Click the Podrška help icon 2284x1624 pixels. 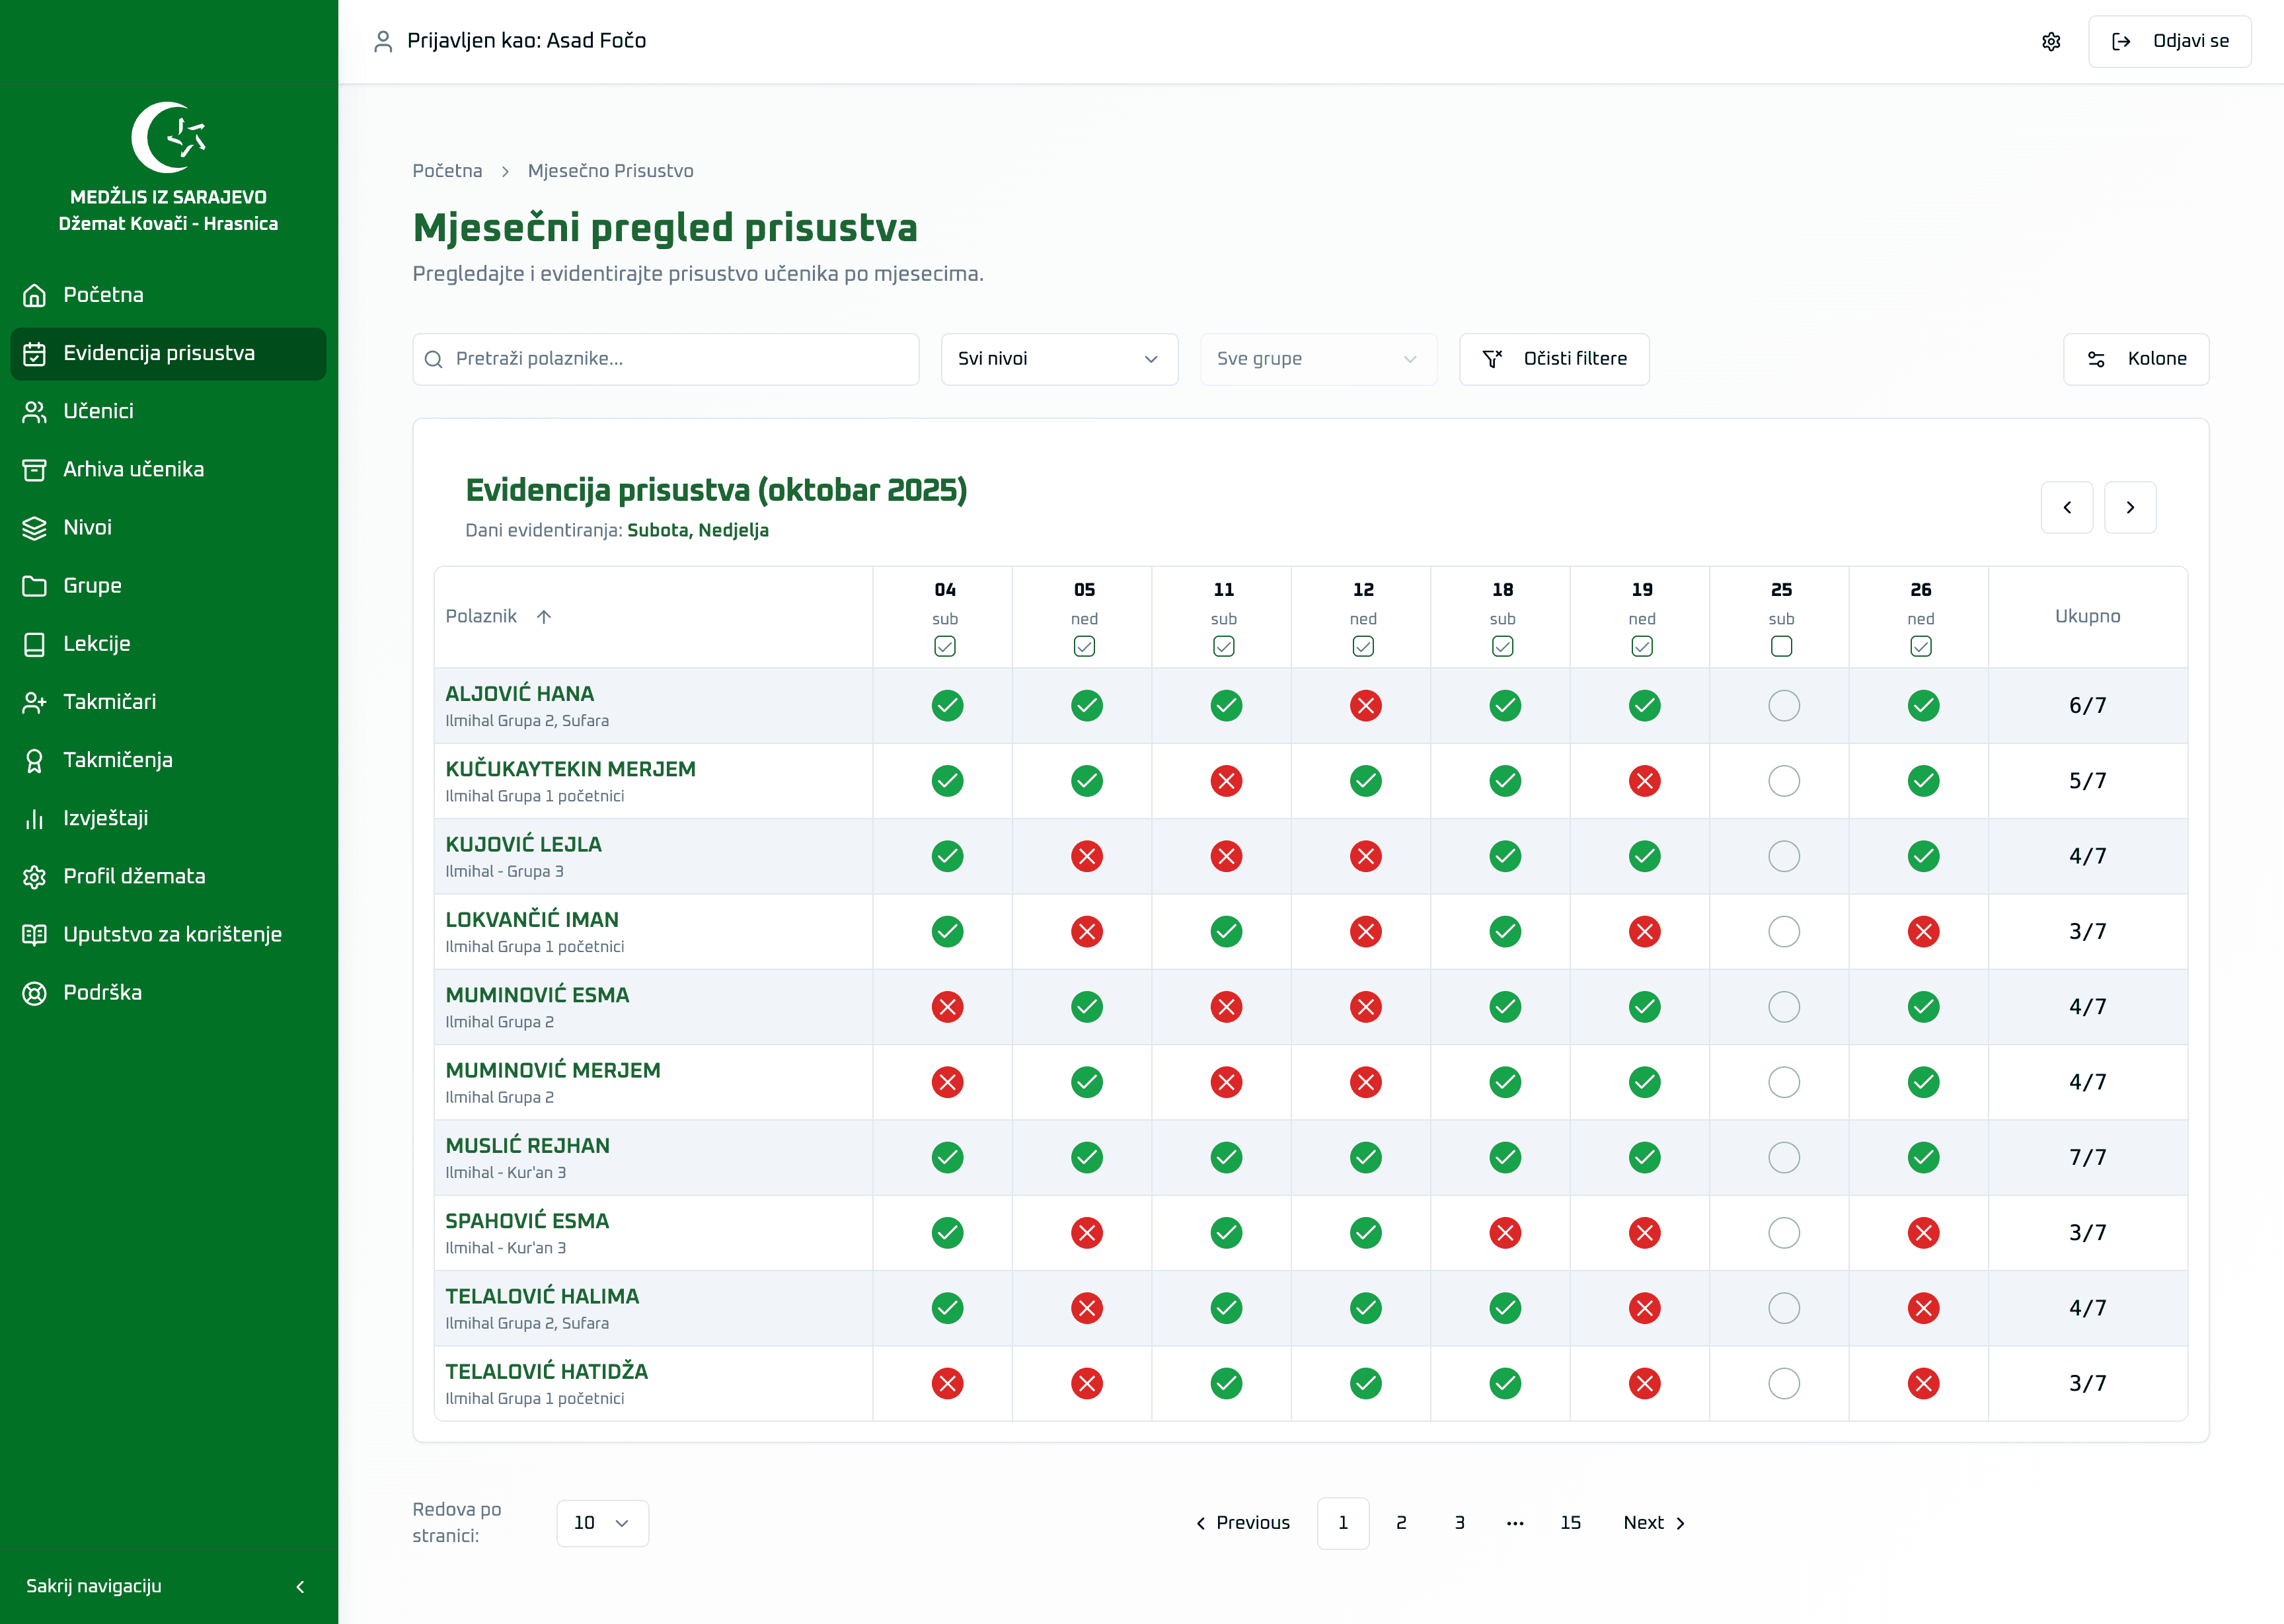34,992
